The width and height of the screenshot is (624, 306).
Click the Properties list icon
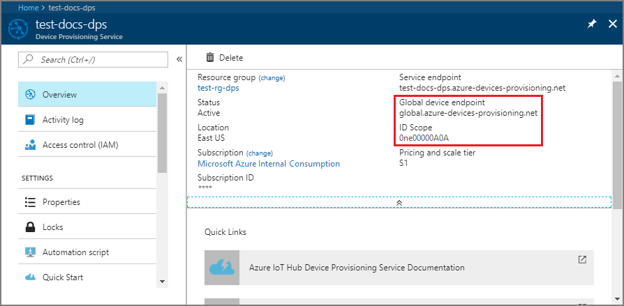click(x=30, y=202)
